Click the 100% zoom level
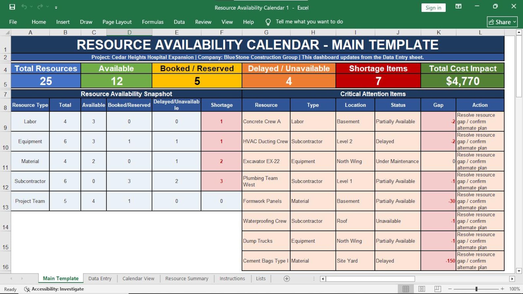Viewport: 523px width, 294px height. pyautogui.click(x=514, y=289)
